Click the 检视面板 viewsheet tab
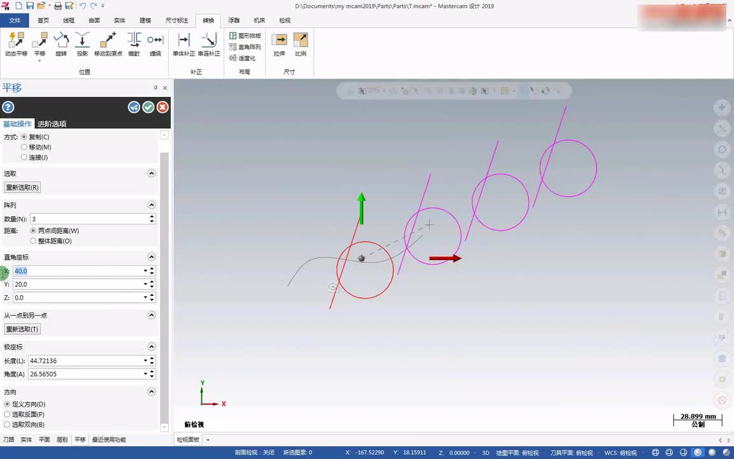The height and width of the screenshot is (459, 734). pyautogui.click(x=188, y=440)
